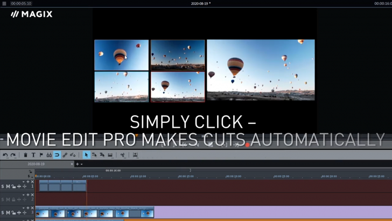Open the hamburger menu at top left
Screen dimensions: 392x221
pos(4,4)
